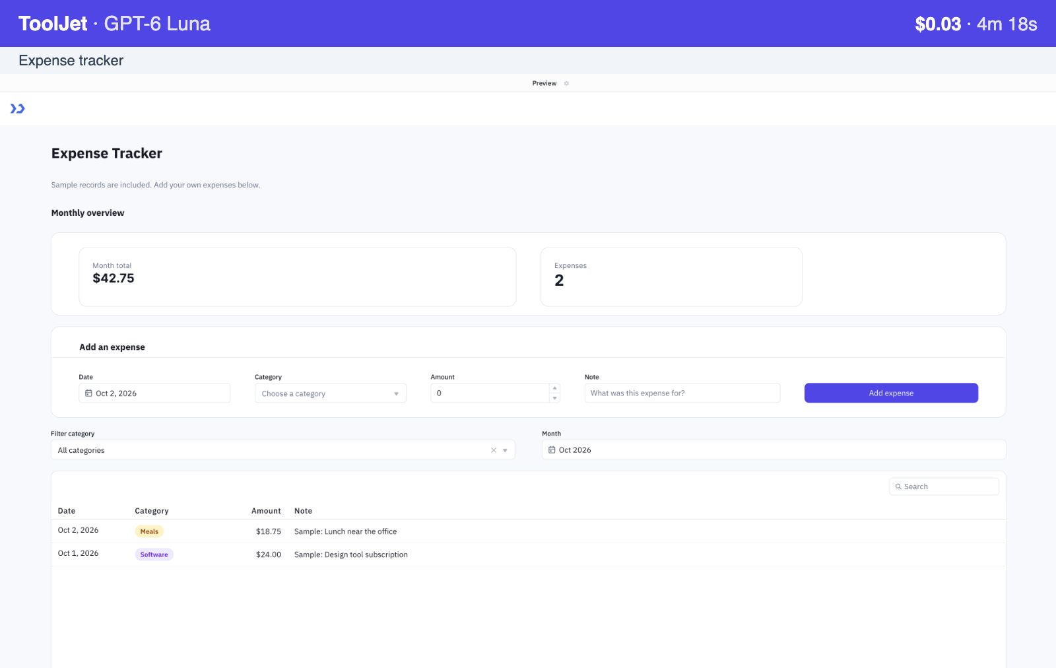Open the Date picker showing Oct 2, 2026

[154, 393]
